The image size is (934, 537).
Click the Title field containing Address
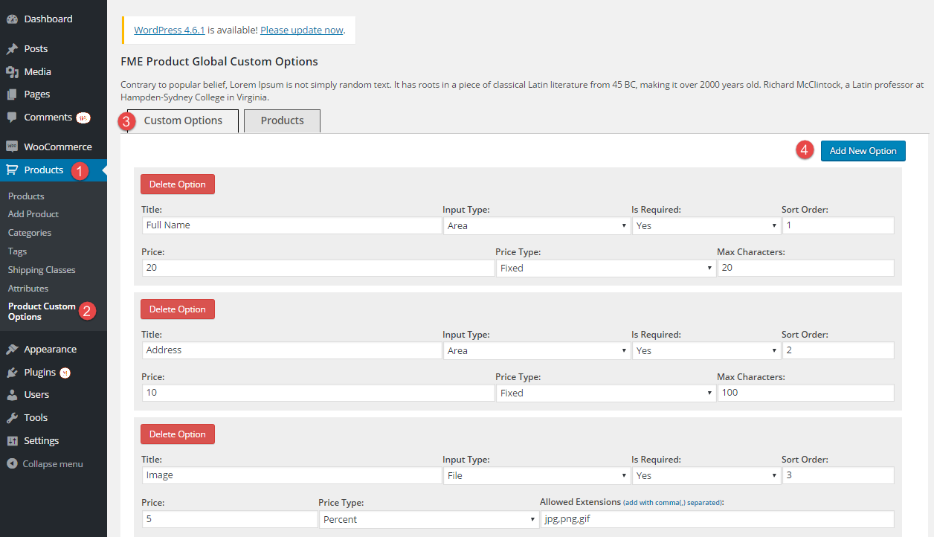[x=292, y=350]
